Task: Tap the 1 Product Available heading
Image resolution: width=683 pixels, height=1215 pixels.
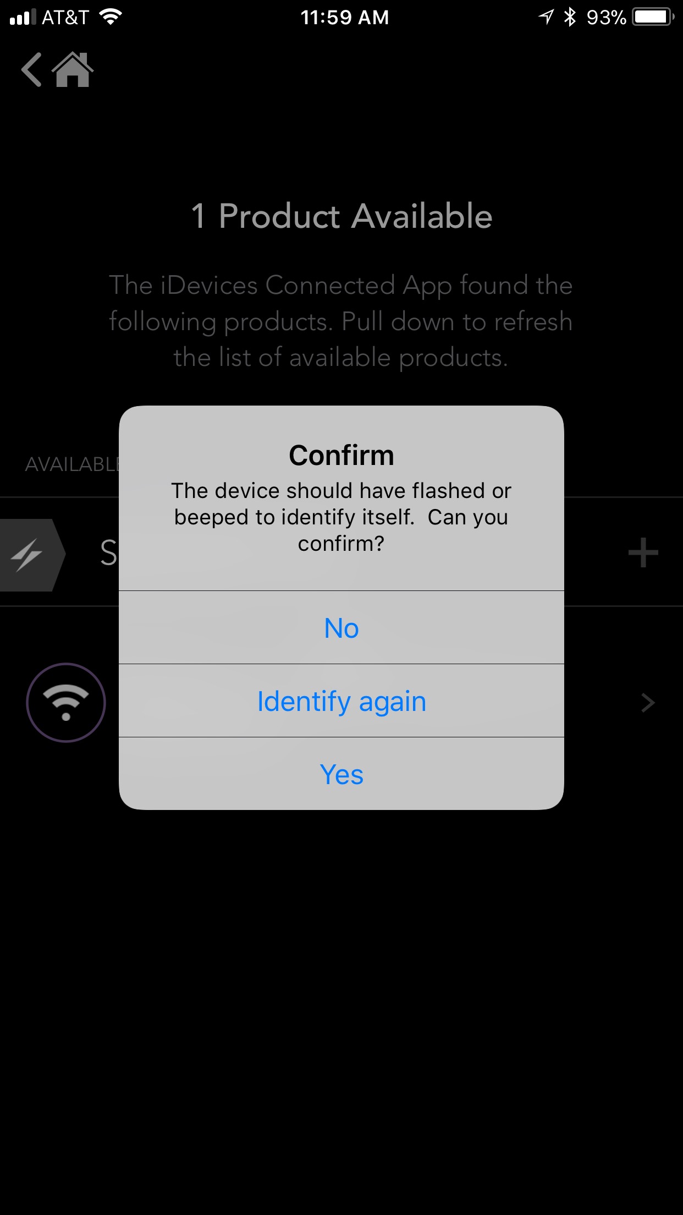Action: pos(341,215)
